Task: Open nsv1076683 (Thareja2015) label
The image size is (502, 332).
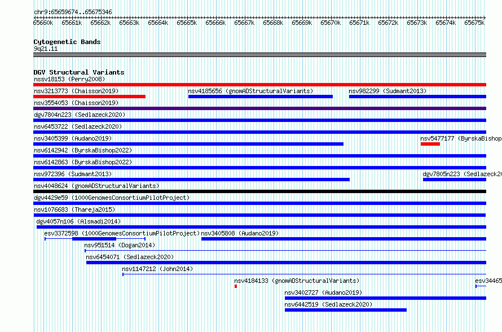Action: 74,209
